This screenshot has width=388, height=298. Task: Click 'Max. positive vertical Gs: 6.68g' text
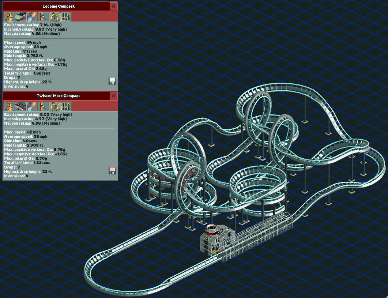34,60
